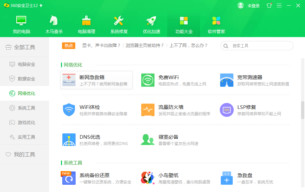Click the 流量防火墙 orange wall icon

(x=148, y=110)
